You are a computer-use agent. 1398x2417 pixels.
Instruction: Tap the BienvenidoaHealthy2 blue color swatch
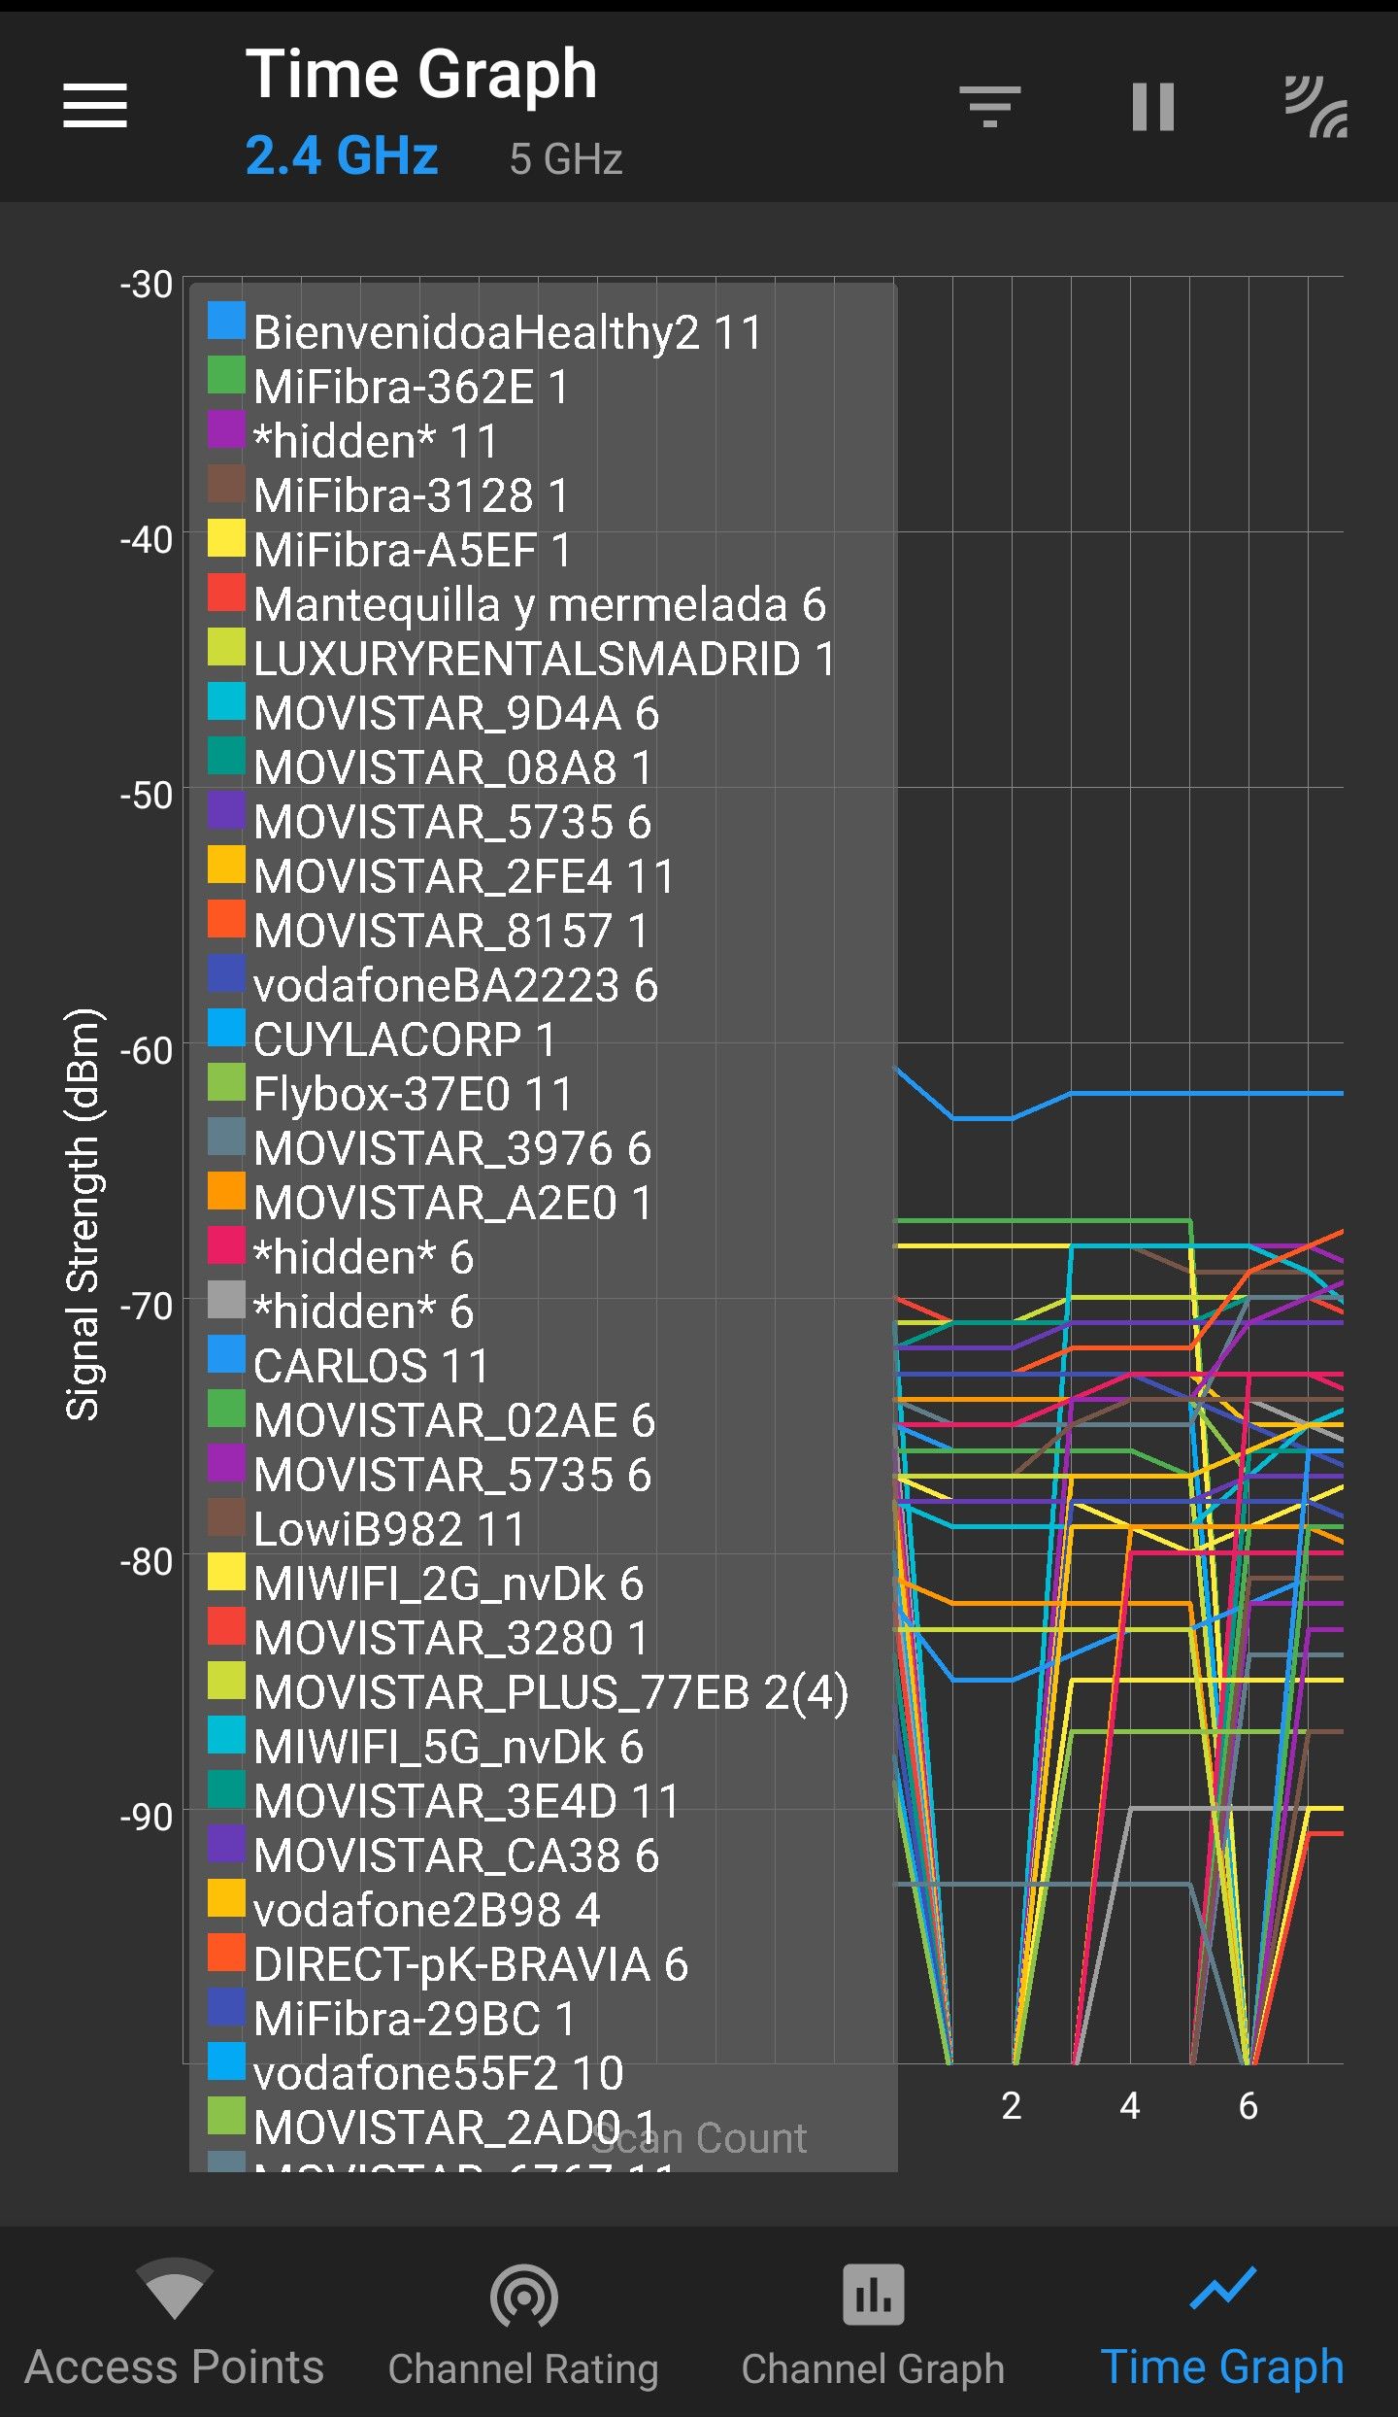(x=226, y=321)
